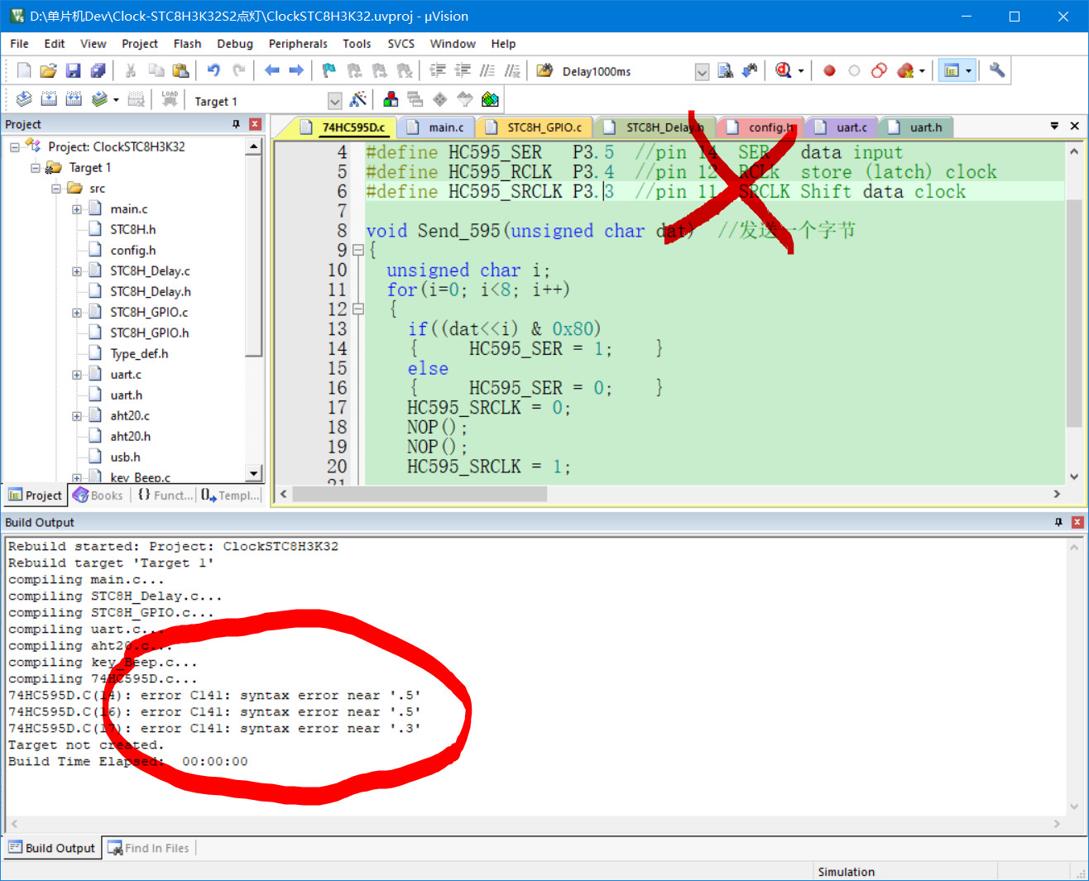Screen dimensions: 1089x881
Task: Click the Open file toolbar icon
Action: (48, 71)
